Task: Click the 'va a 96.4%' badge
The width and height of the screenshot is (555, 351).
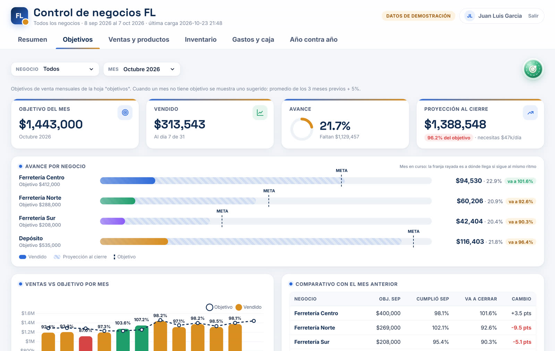Action: click(521, 242)
